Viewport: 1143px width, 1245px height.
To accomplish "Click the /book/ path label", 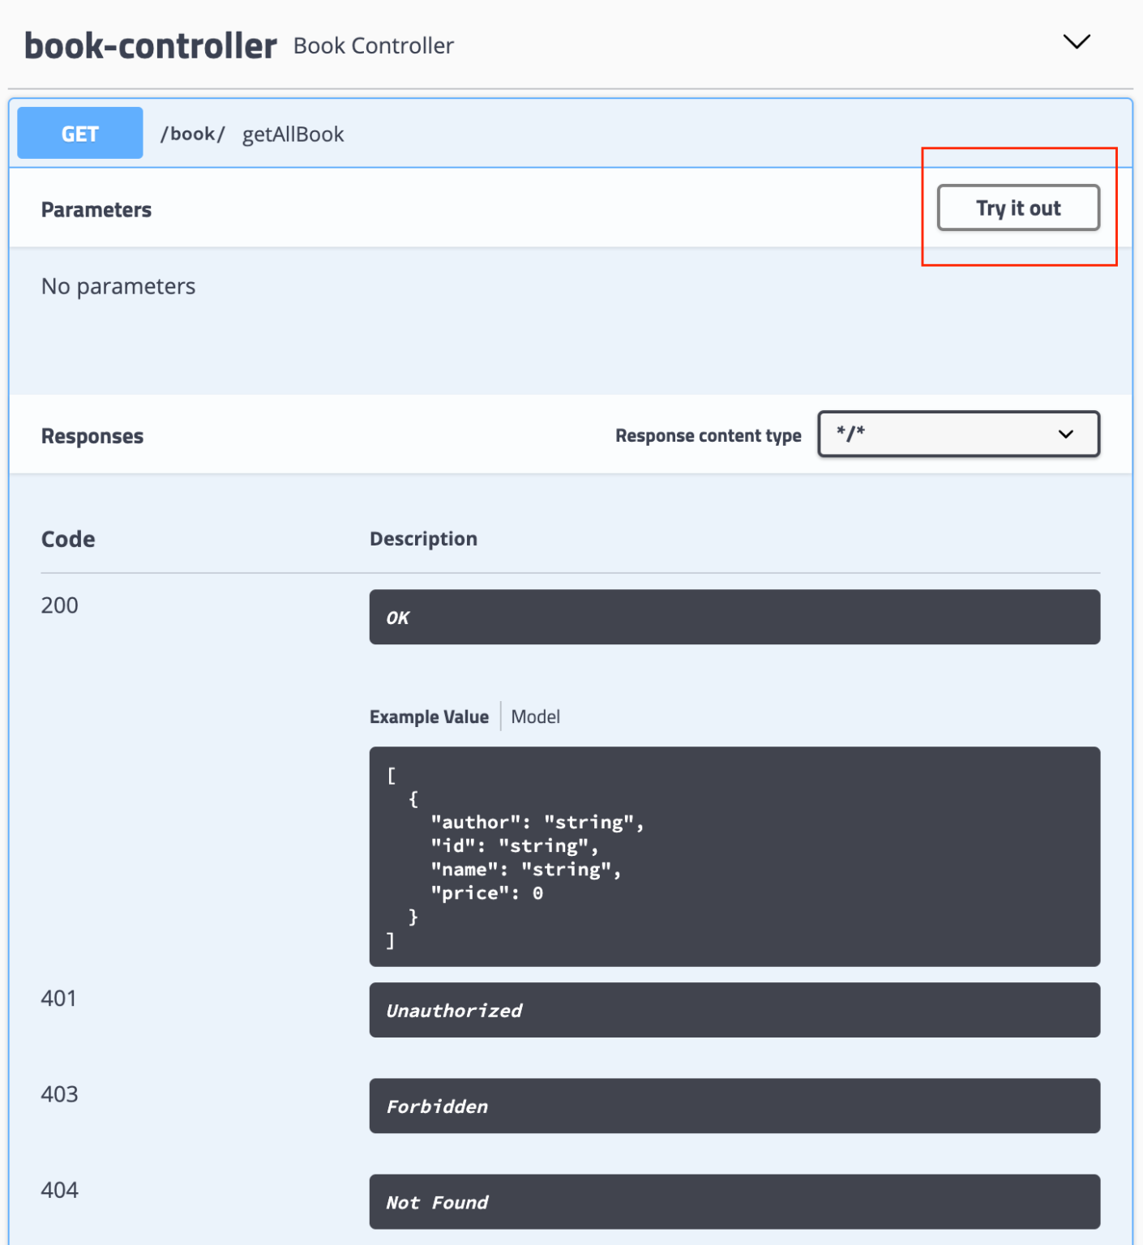I will [x=192, y=133].
